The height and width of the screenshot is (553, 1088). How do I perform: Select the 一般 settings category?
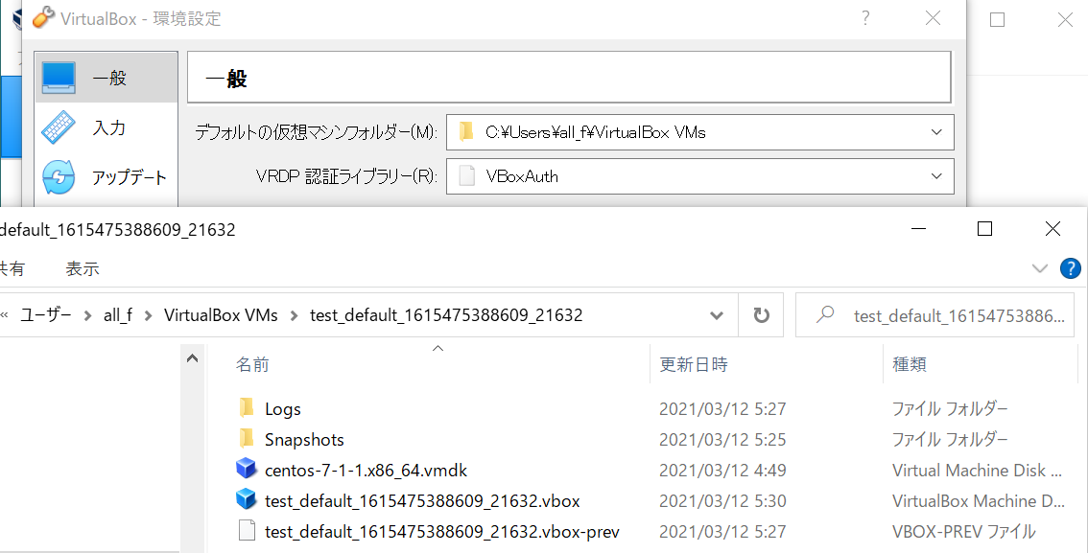(106, 78)
